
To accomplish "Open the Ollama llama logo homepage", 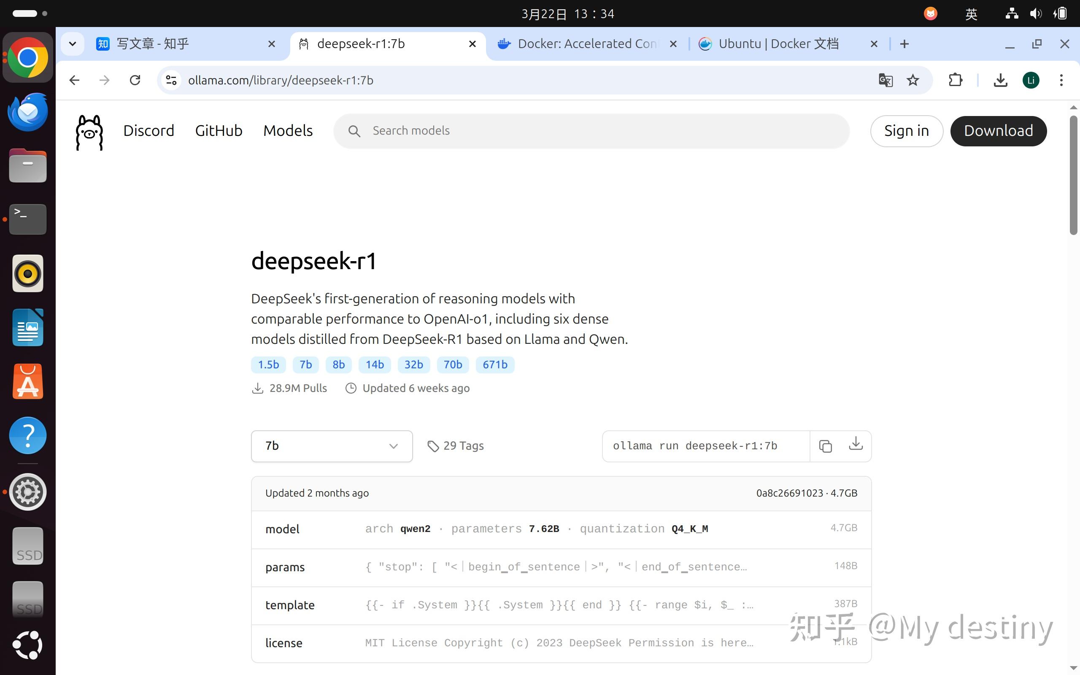I will pos(89,131).
